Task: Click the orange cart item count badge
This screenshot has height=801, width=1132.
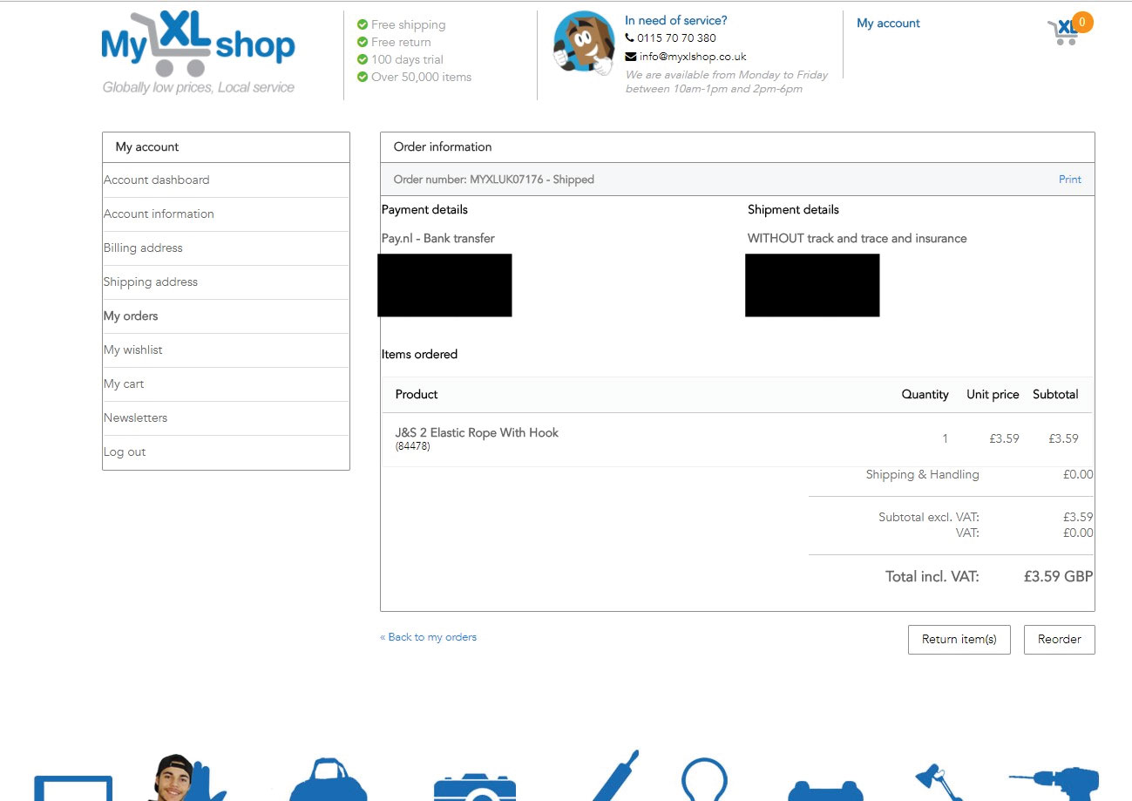Action: (x=1082, y=23)
